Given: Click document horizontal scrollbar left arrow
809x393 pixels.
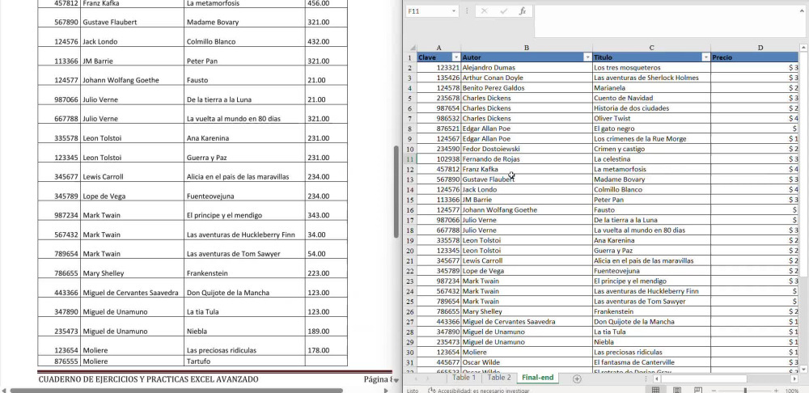Looking at the screenshot, I should [x=3, y=391].
